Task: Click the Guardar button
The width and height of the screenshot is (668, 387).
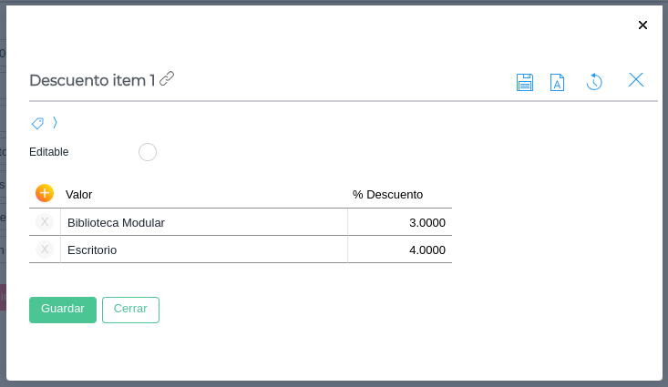Action: pos(63,310)
